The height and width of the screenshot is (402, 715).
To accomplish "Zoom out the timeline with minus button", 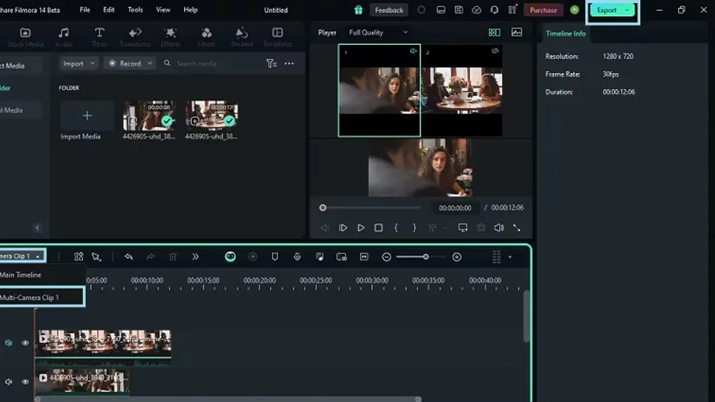I will [x=387, y=257].
